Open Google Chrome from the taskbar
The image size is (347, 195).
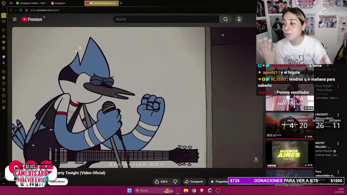point(194,191)
